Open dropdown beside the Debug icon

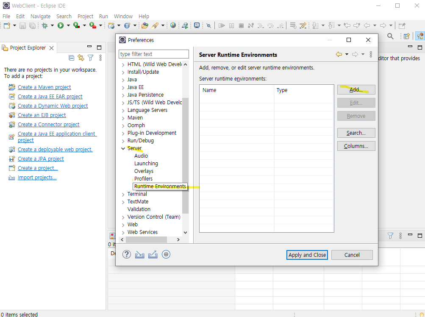52,25
